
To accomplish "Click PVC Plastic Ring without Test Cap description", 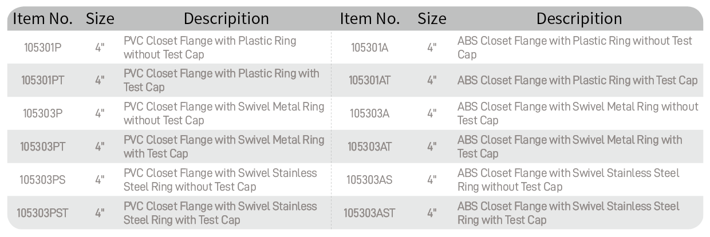I will pos(210,48).
